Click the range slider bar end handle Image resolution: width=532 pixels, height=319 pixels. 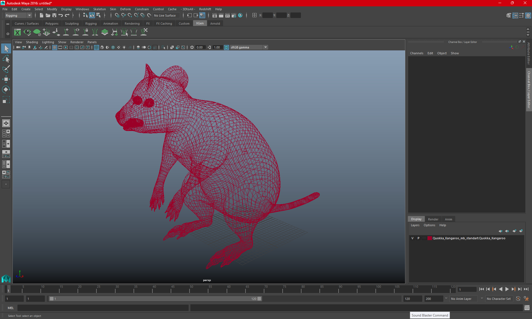click(259, 299)
